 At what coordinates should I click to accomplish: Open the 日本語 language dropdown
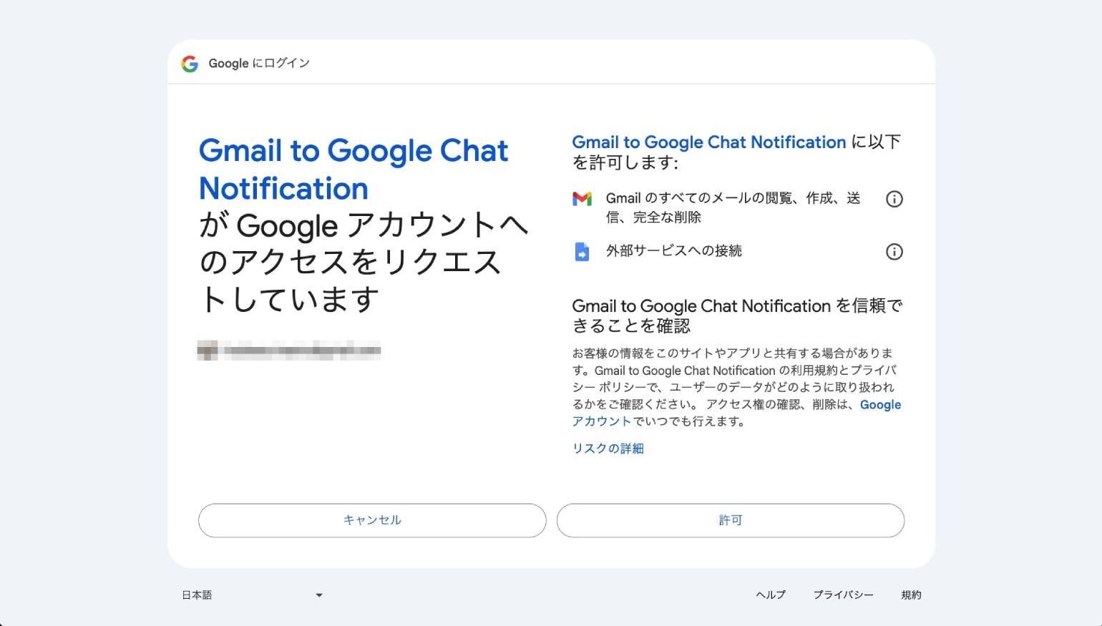pos(252,595)
